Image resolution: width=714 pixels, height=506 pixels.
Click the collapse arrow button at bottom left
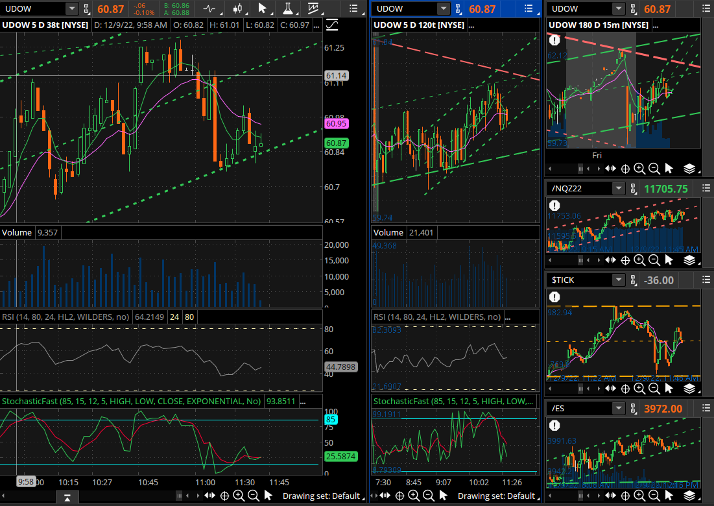(x=67, y=498)
